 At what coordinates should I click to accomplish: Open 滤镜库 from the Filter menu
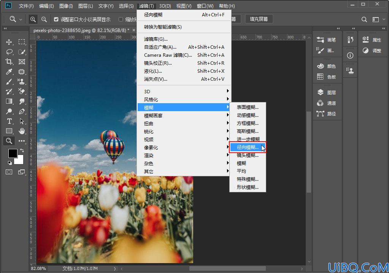184,39
